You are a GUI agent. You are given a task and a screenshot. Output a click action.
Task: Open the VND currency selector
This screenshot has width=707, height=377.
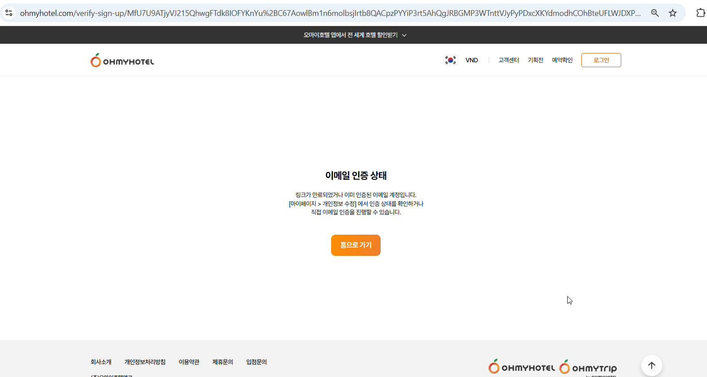pyautogui.click(x=472, y=60)
